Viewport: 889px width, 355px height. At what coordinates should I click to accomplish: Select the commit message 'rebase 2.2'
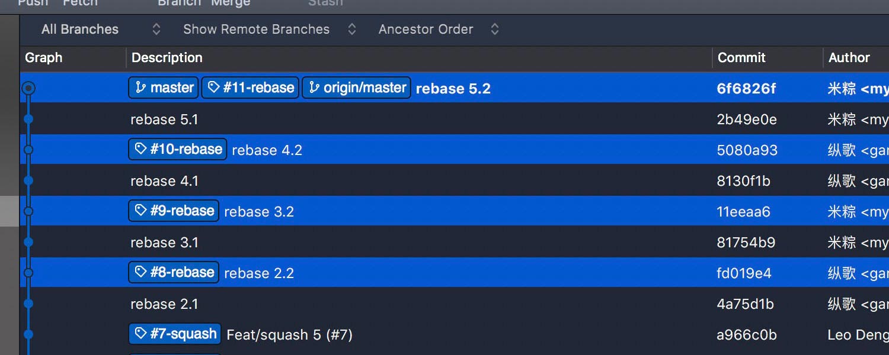click(259, 273)
